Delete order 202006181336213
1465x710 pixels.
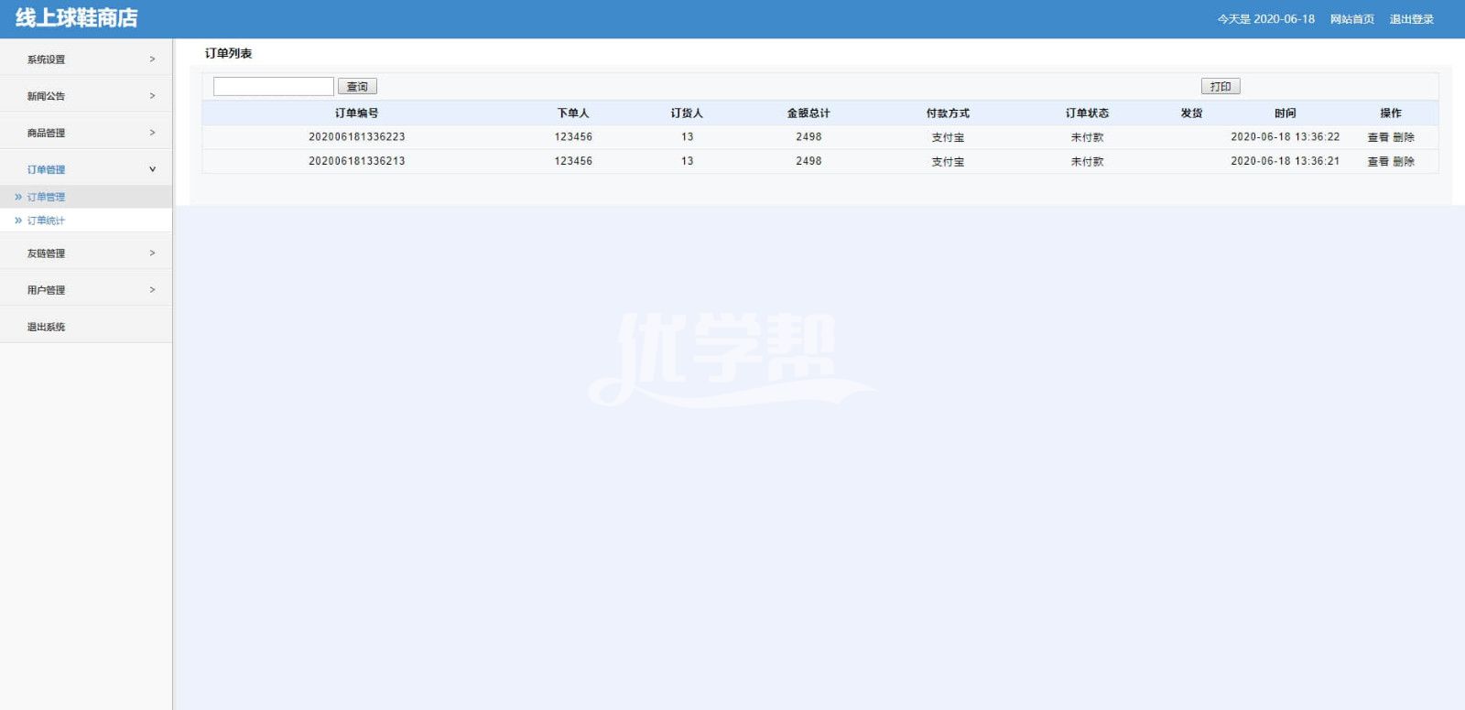(x=1404, y=161)
